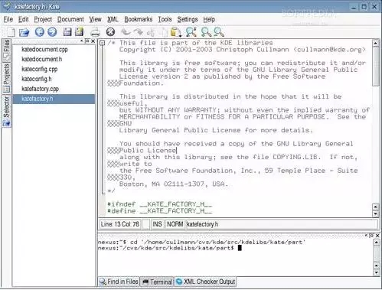Image resolution: width=382 pixels, height=290 pixels.
Task: Click the Redo toolbar arrow
Action: (139, 32)
